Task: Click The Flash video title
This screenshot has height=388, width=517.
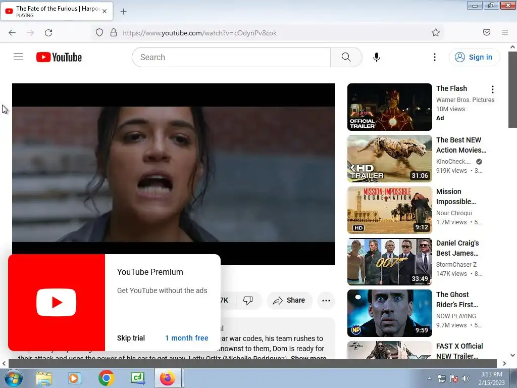Action: (451, 88)
